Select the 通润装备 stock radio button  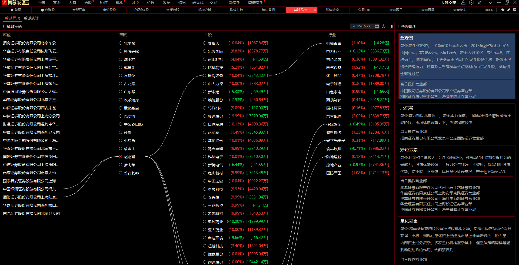(205, 75)
